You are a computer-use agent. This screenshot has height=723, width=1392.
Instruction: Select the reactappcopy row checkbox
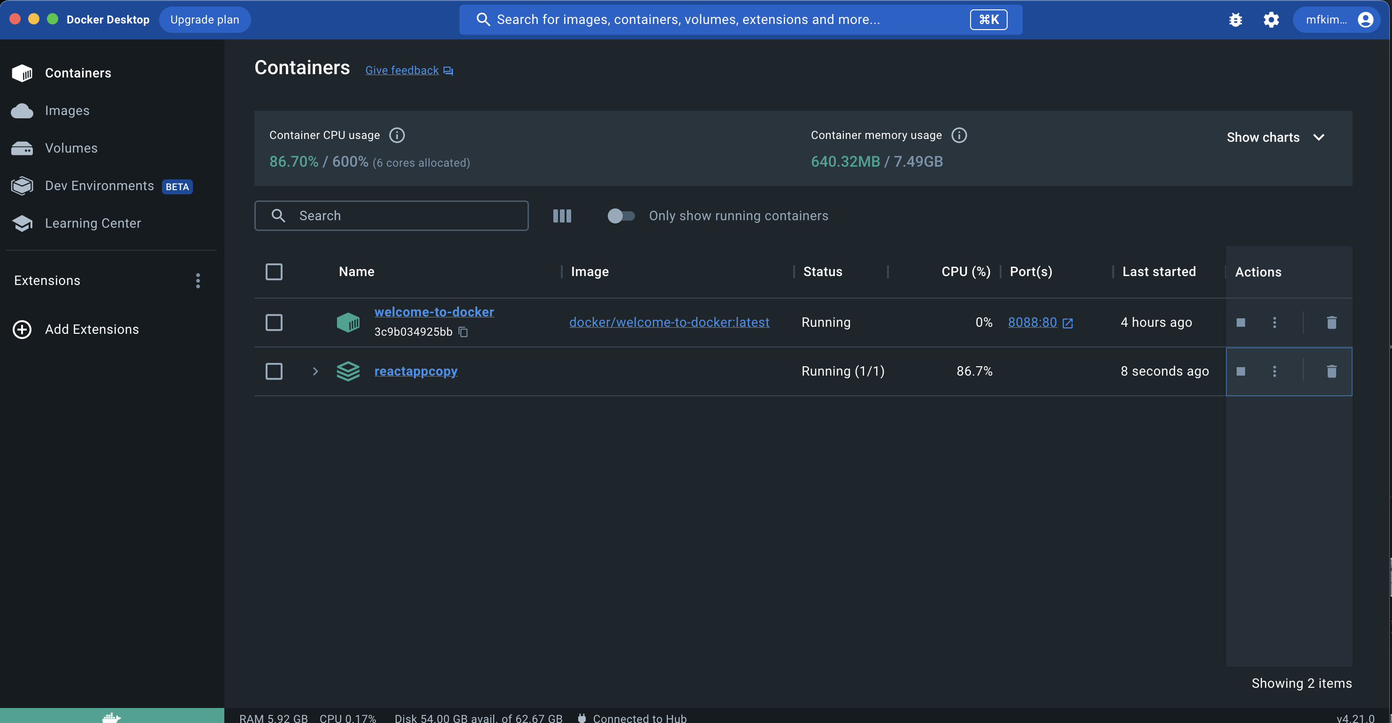pos(274,371)
